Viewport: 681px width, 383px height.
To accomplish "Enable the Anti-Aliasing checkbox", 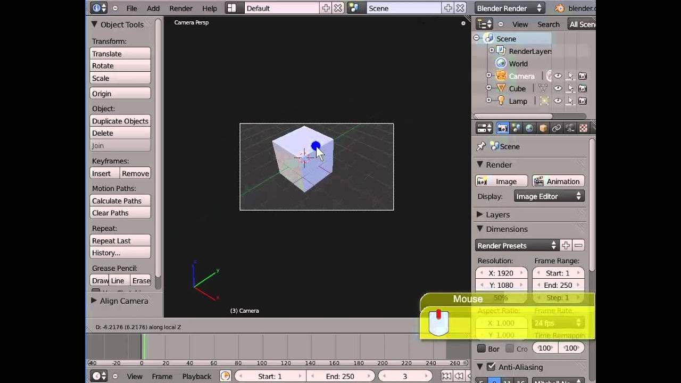I will [491, 367].
